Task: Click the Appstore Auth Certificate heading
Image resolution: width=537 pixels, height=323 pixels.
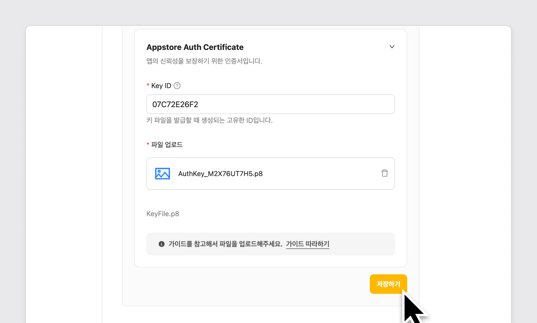Action: click(x=195, y=47)
